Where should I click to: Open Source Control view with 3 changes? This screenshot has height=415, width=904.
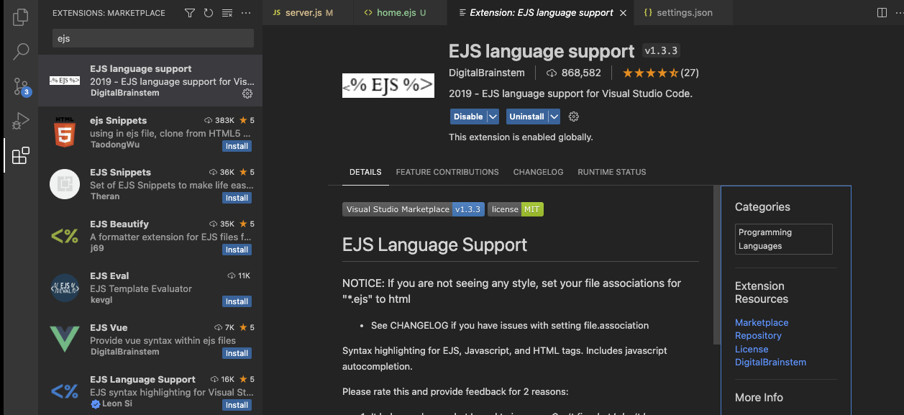pyautogui.click(x=21, y=86)
